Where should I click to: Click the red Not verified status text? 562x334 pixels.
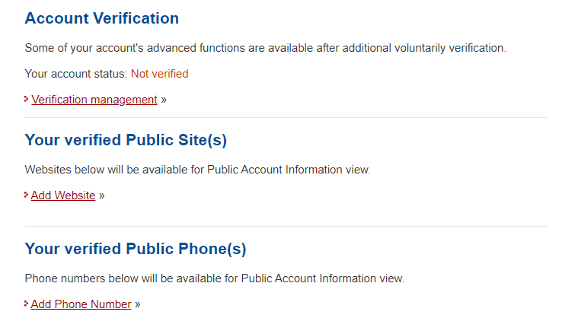[x=159, y=74]
